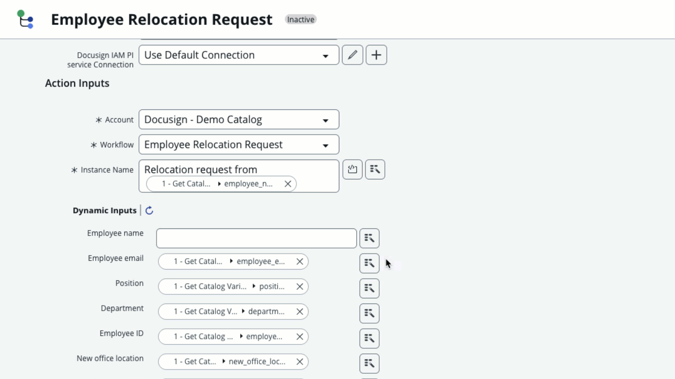Open the Account dropdown
This screenshot has height=379, width=675.
click(325, 119)
